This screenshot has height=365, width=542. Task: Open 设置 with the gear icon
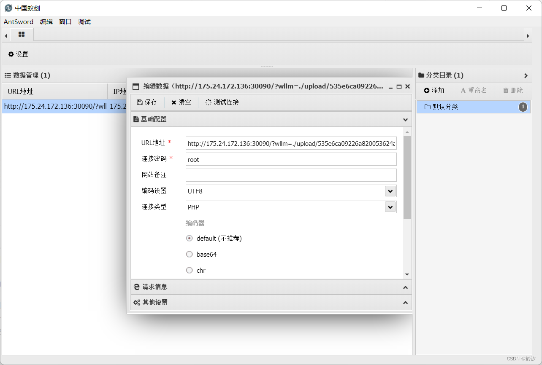[18, 54]
